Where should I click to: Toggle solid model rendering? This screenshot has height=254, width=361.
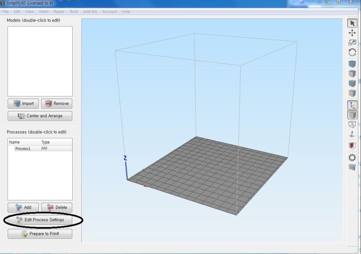coord(352,115)
